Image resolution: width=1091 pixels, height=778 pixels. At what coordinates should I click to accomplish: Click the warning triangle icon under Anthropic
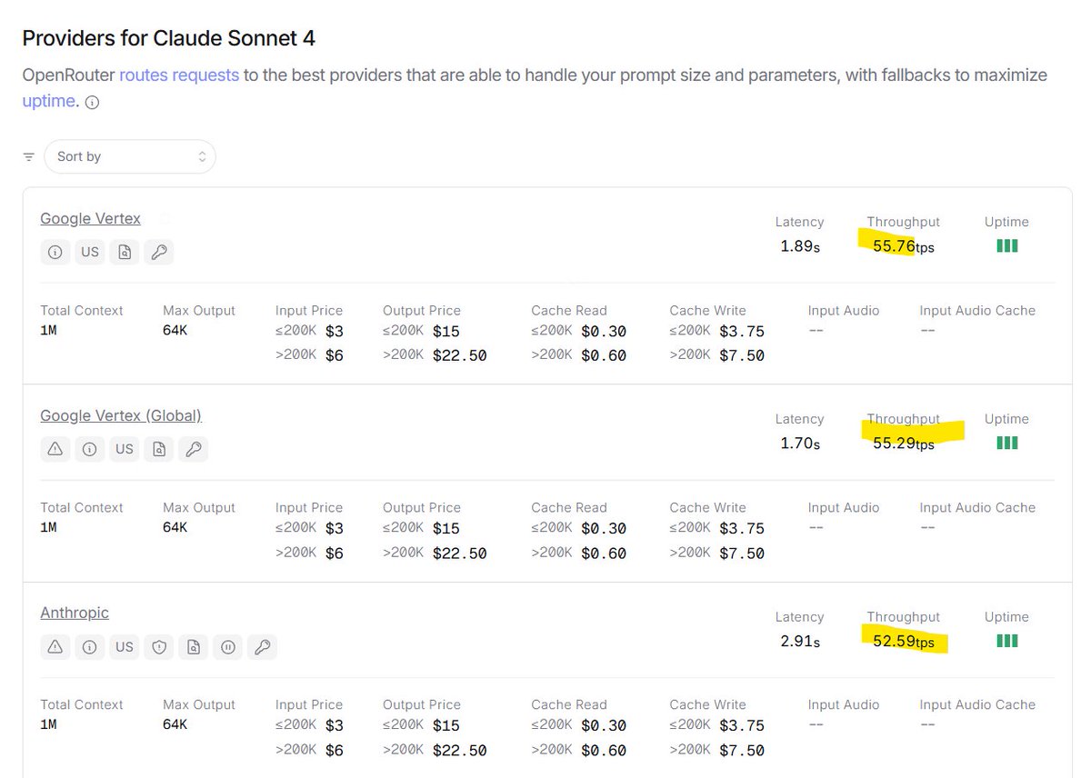(x=55, y=647)
